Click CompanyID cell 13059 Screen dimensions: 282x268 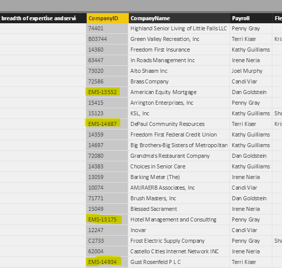coord(107,177)
